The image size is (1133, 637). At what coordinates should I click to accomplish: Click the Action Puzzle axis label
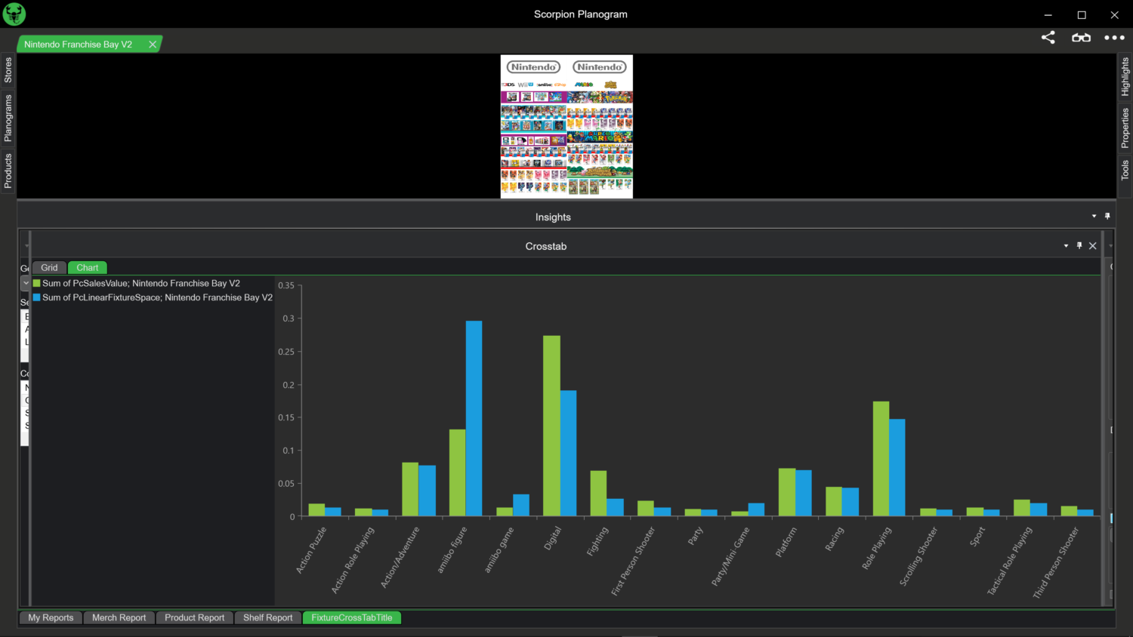tap(311, 550)
